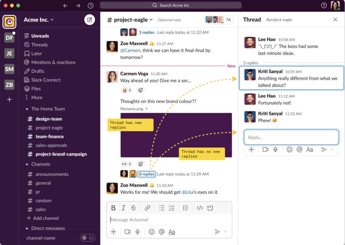Viewport: 345px width, 245px height.
Task: Toggle Aa formatting in the channel composer
Action: point(171,232)
